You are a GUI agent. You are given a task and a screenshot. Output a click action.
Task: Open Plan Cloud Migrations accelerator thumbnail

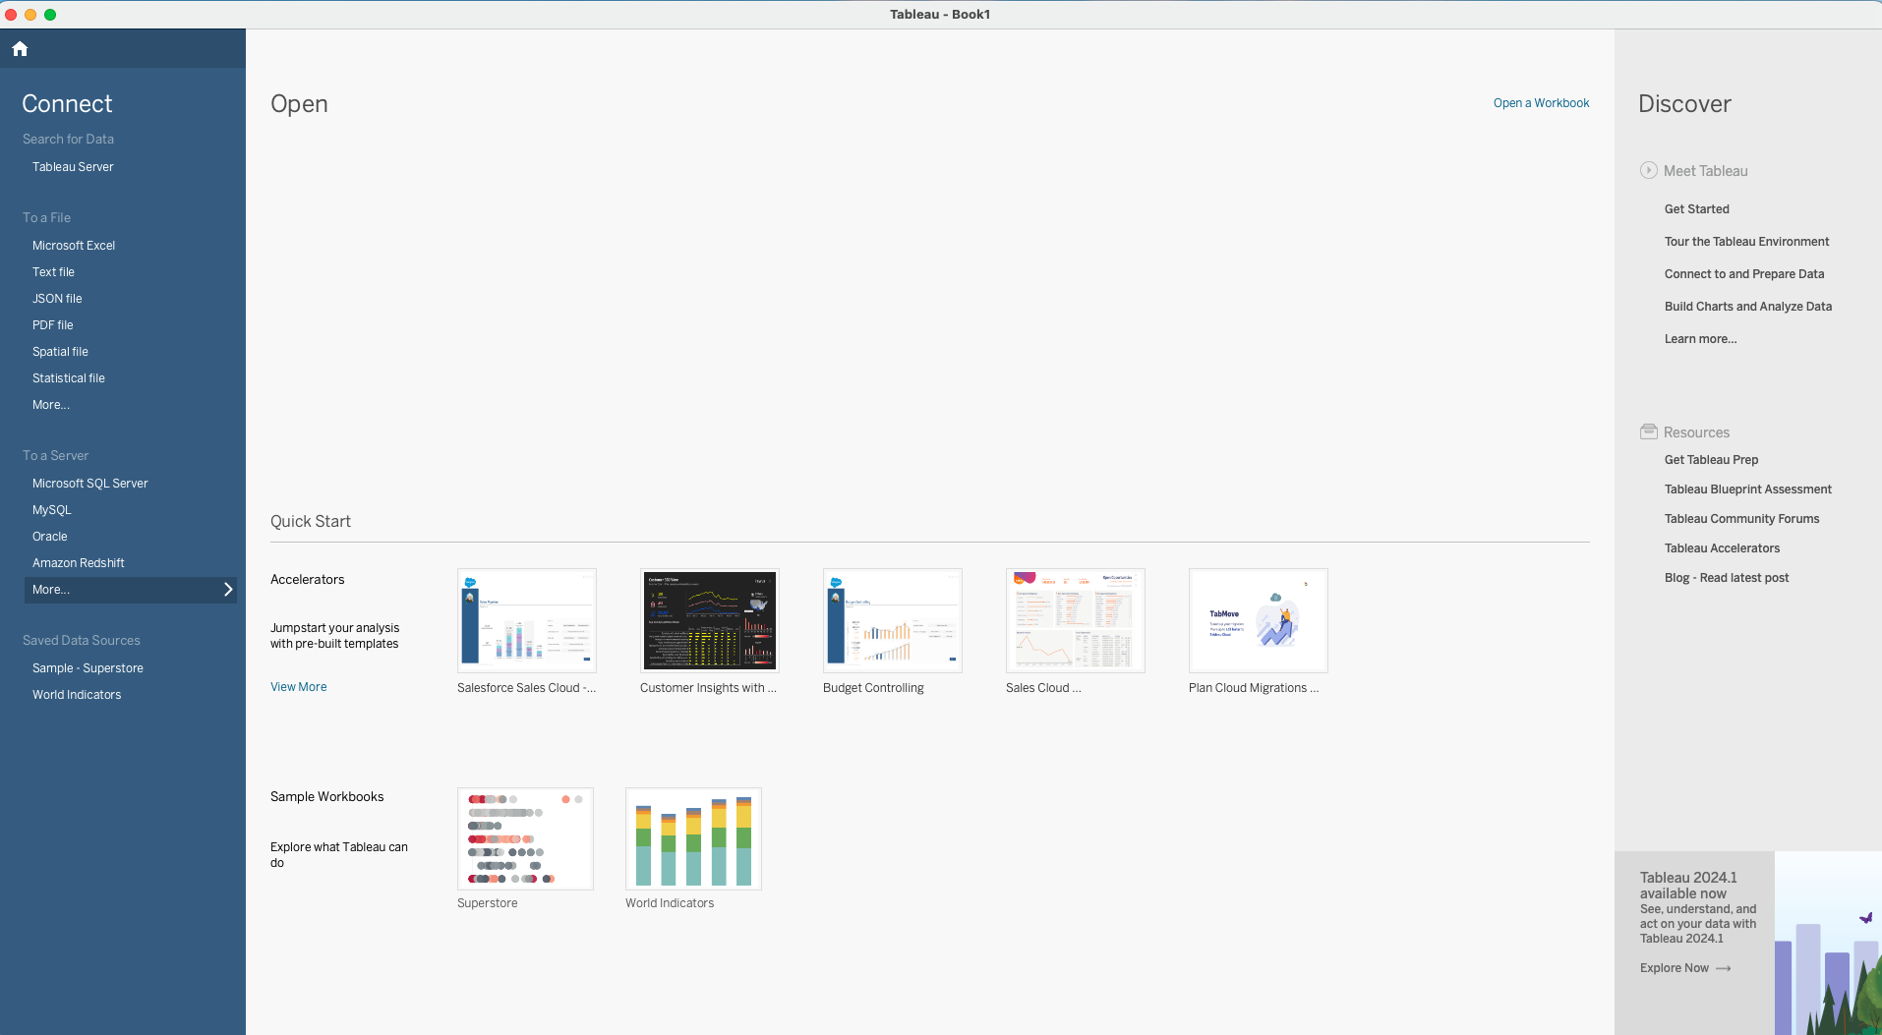point(1259,620)
